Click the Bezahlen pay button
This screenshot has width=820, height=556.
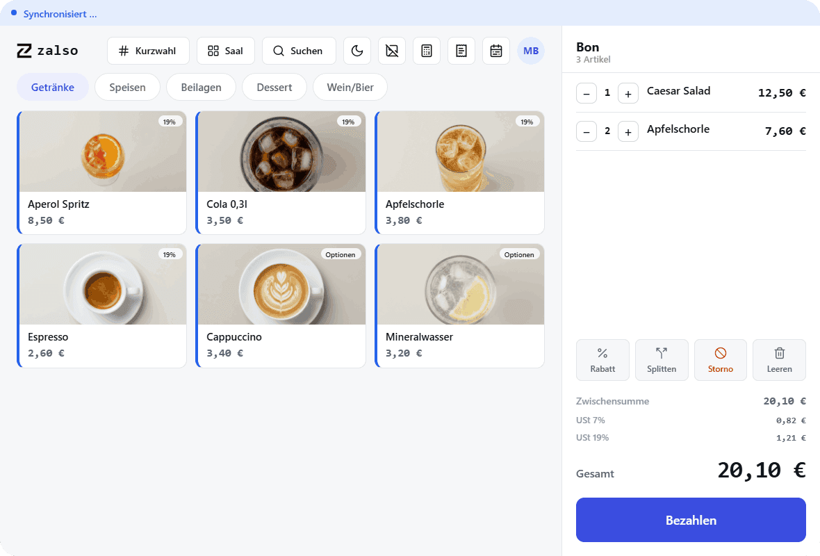[x=691, y=520]
